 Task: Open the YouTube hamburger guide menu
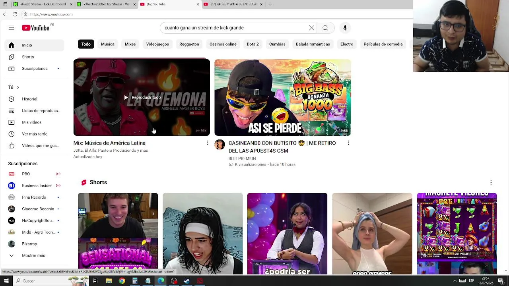[11, 28]
